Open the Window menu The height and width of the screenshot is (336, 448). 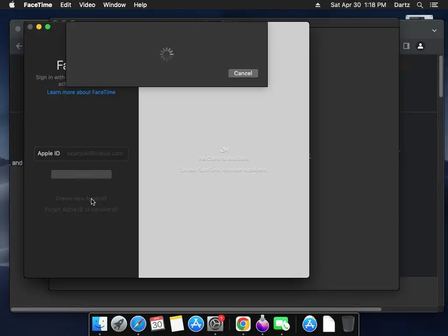click(114, 5)
